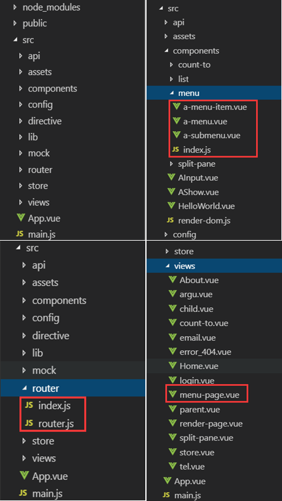Collapse the menu folder arrow

pyautogui.click(x=172, y=93)
